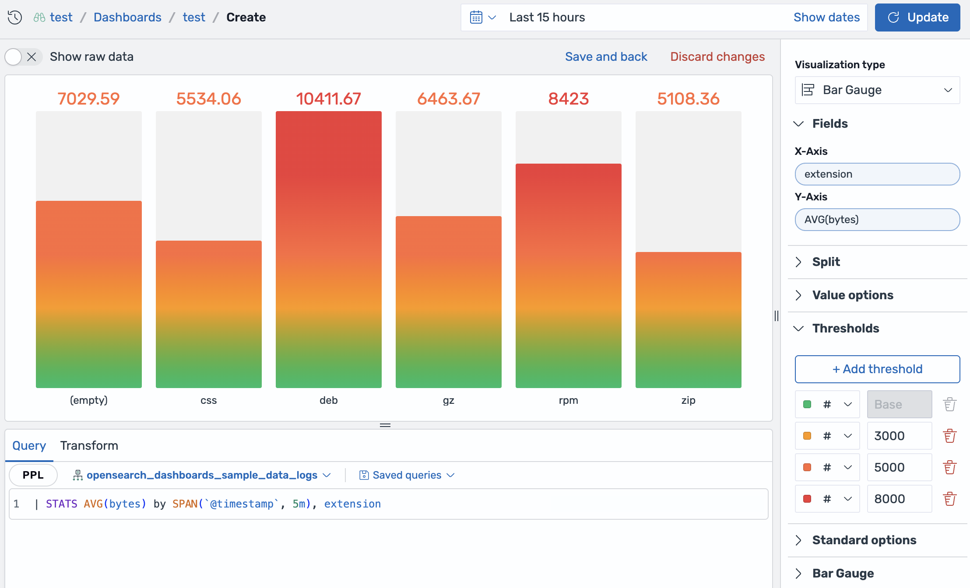
Task: Open color picker for the 8000 threshold
Action: (827, 499)
